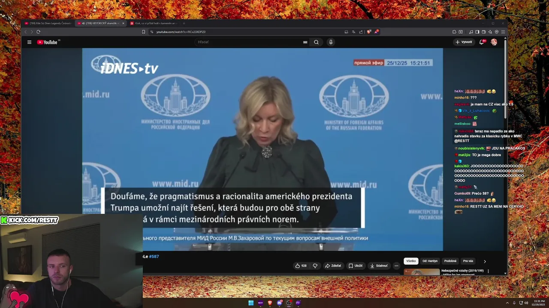The height and width of the screenshot is (308, 549).
Task: Expand more filter chips with right chevron
Action: pos(485,261)
